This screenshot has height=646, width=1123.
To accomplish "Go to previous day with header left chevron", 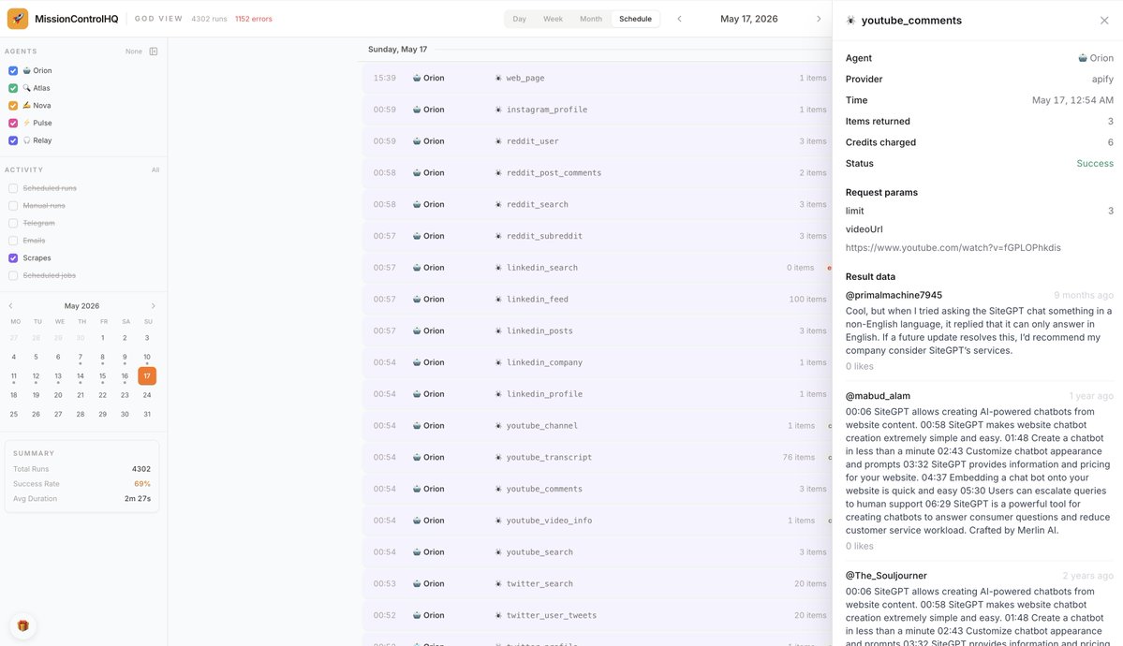I will coord(679,20).
